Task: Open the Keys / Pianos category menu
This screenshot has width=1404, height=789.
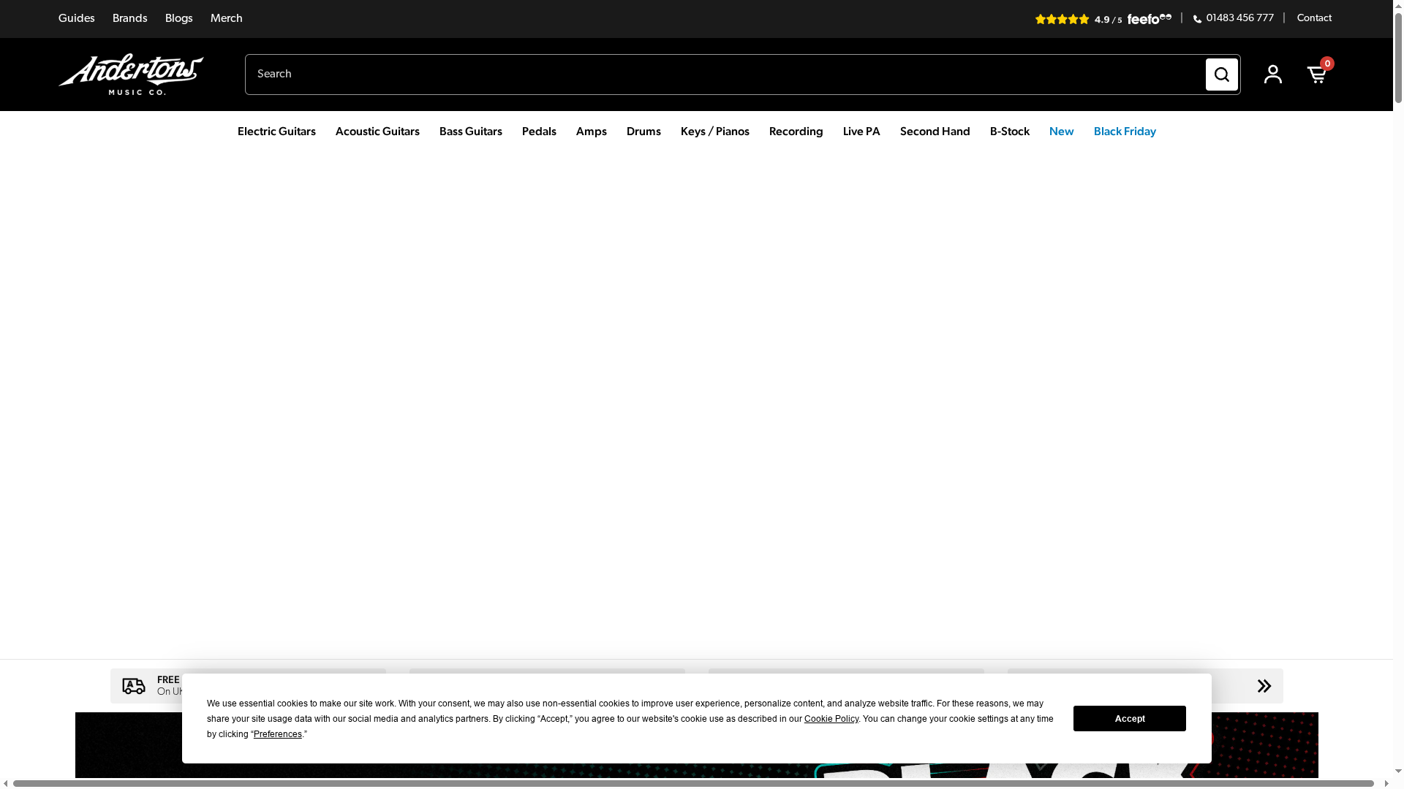Action: tap(714, 132)
